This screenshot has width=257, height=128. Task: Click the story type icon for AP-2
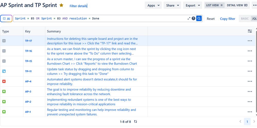point(4,102)
